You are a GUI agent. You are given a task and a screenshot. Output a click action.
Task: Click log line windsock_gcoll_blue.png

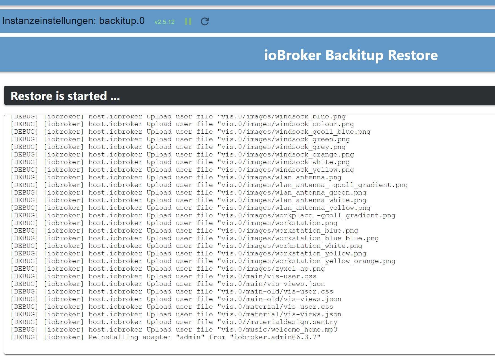pyautogui.click(x=190, y=132)
